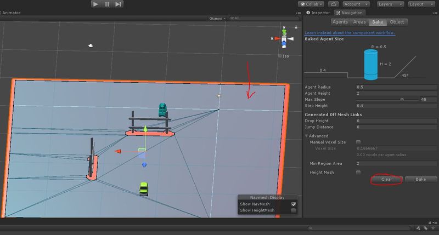Click the Jump Distance value field

396,127
